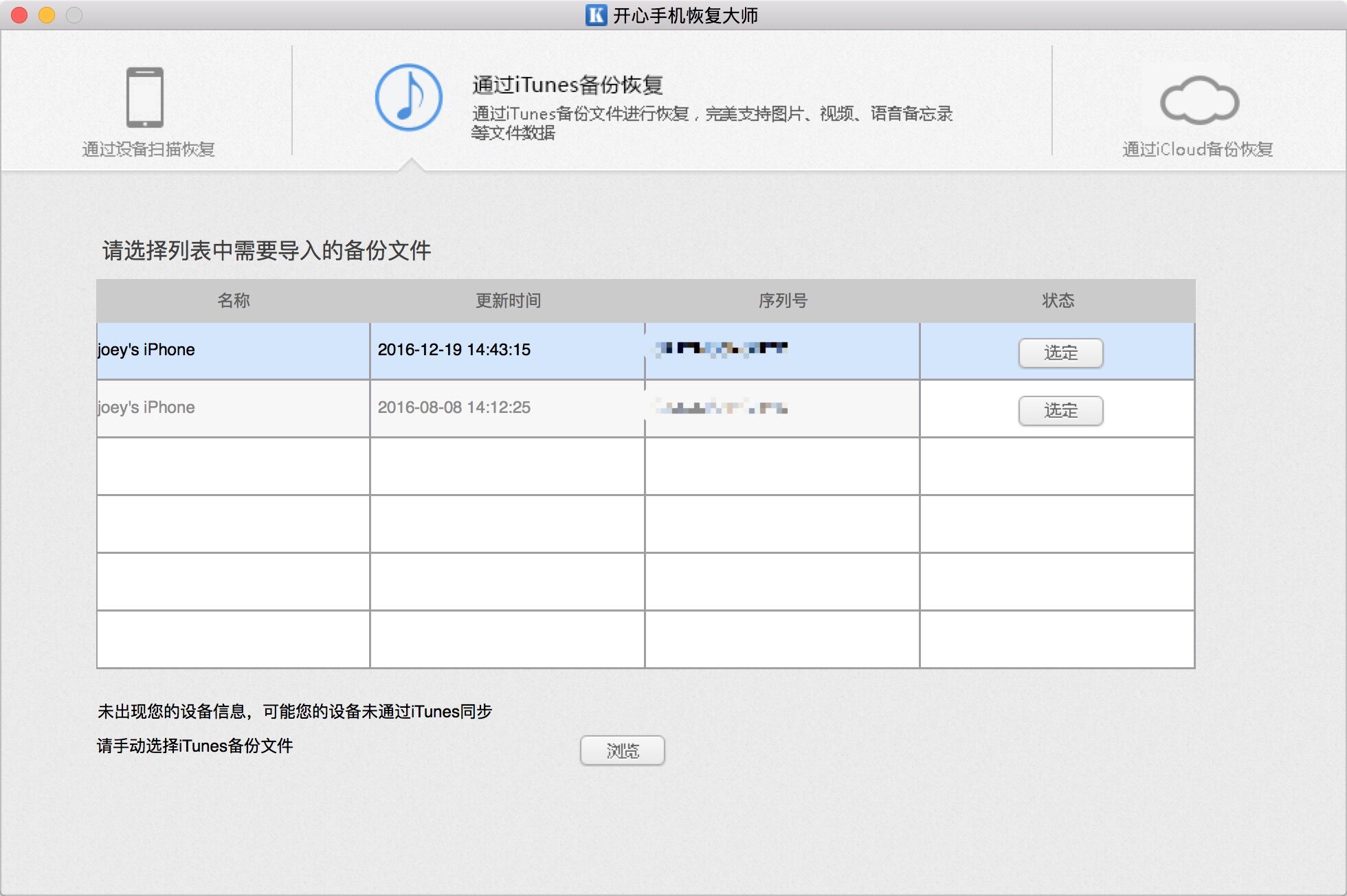
Task: Click the 未出现您的设备信息 notice text
Action: pyautogui.click(x=295, y=711)
